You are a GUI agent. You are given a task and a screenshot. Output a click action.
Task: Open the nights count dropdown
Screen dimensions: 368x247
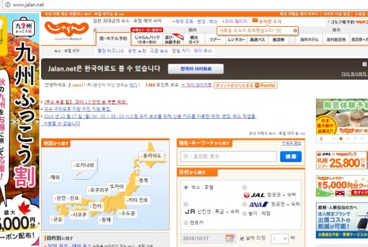280,239
